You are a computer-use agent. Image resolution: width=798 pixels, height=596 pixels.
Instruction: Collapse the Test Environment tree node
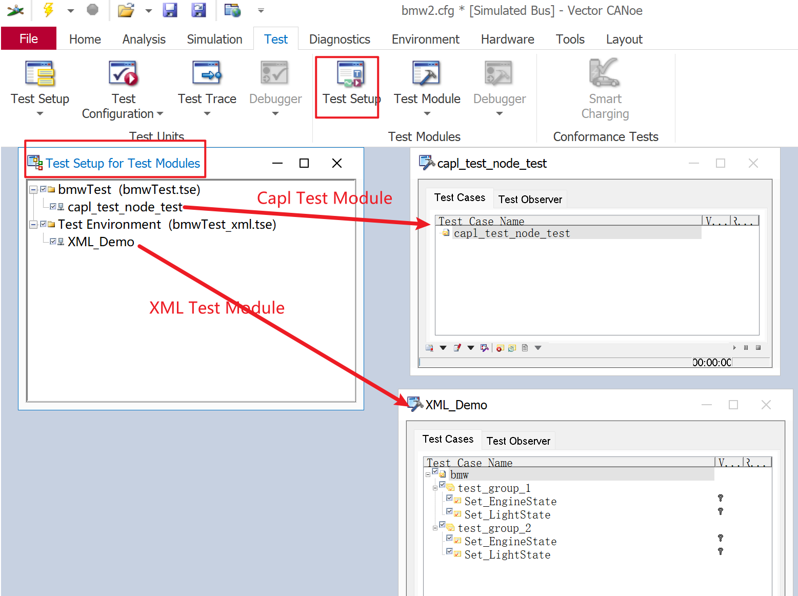pyautogui.click(x=33, y=224)
